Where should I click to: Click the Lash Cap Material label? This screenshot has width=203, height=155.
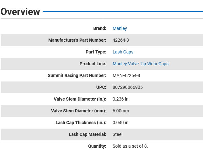pos(87,134)
